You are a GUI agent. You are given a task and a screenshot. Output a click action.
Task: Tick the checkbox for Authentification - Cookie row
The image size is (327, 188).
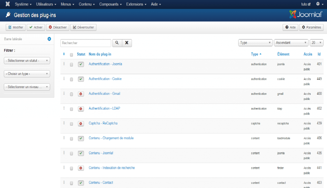click(x=72, y=79)
